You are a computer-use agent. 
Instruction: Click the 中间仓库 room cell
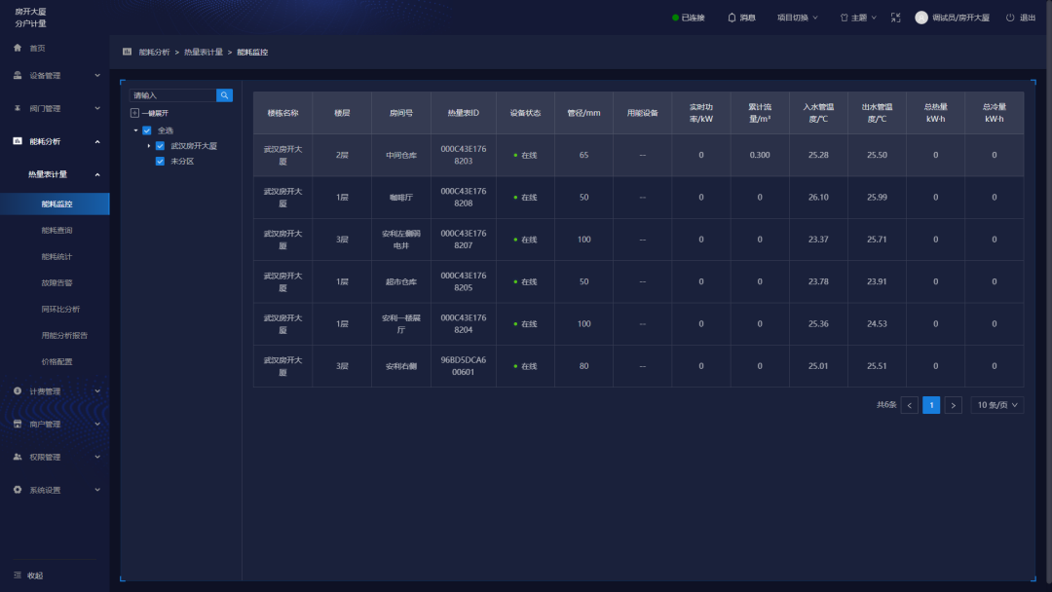click(x=401, y=155)
